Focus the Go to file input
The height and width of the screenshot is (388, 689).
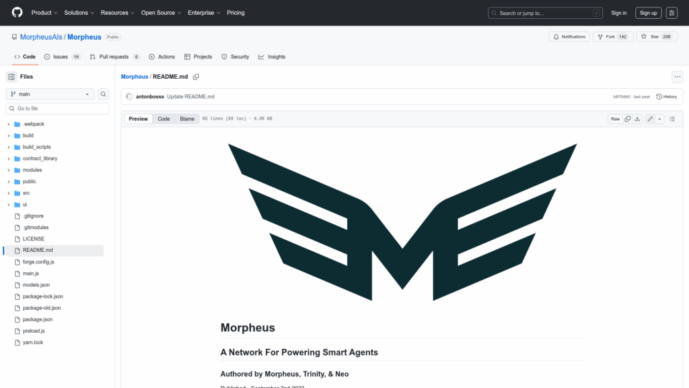pos(57,108)
